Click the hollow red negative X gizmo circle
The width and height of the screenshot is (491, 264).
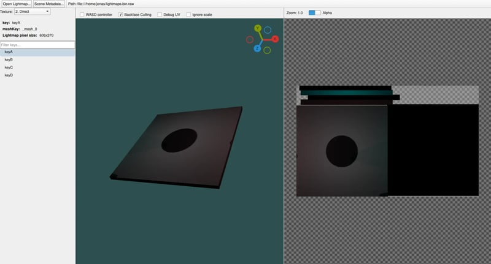pyautogui.click(x=250, y=40)
